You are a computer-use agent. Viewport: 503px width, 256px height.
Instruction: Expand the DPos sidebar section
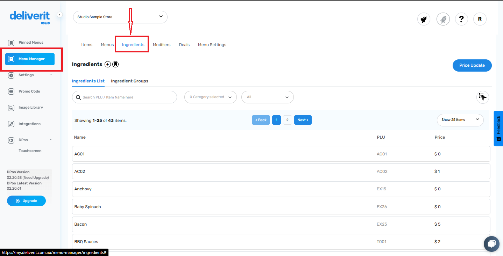[50, 140]
